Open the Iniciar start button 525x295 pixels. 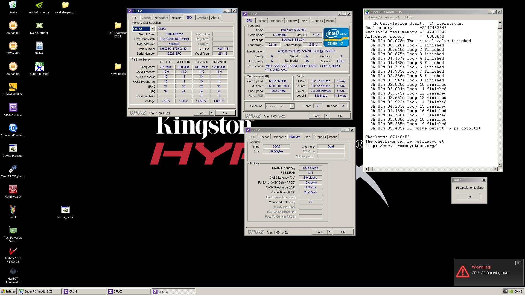click(9, 291)
